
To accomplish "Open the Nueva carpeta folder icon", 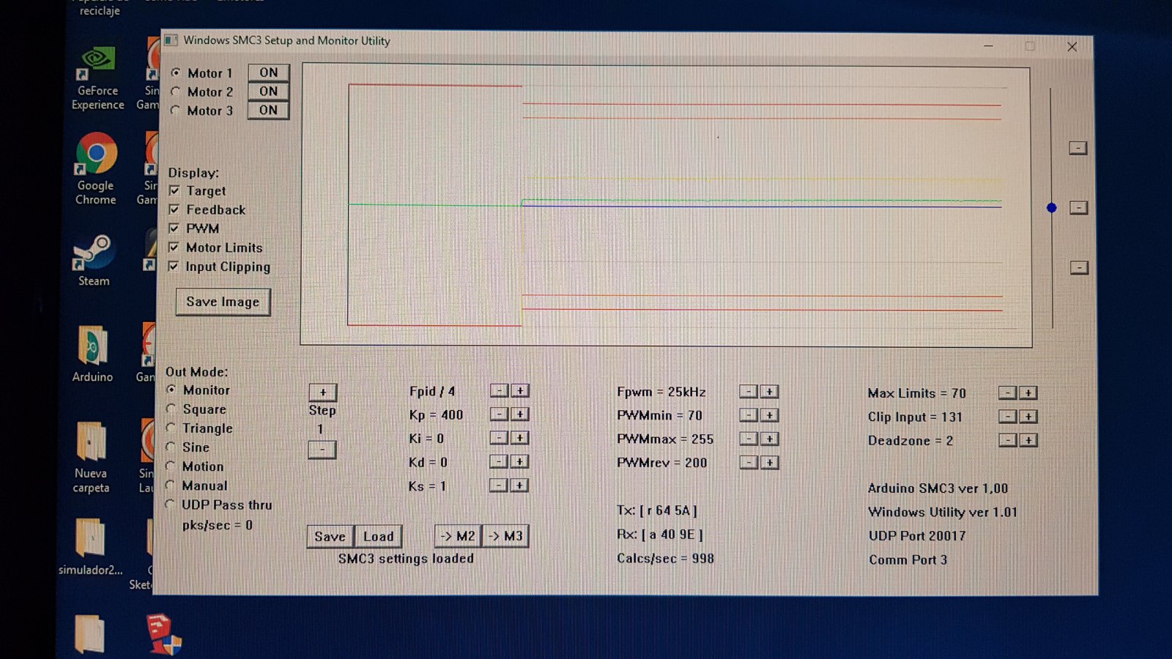I will coord(91,458).
